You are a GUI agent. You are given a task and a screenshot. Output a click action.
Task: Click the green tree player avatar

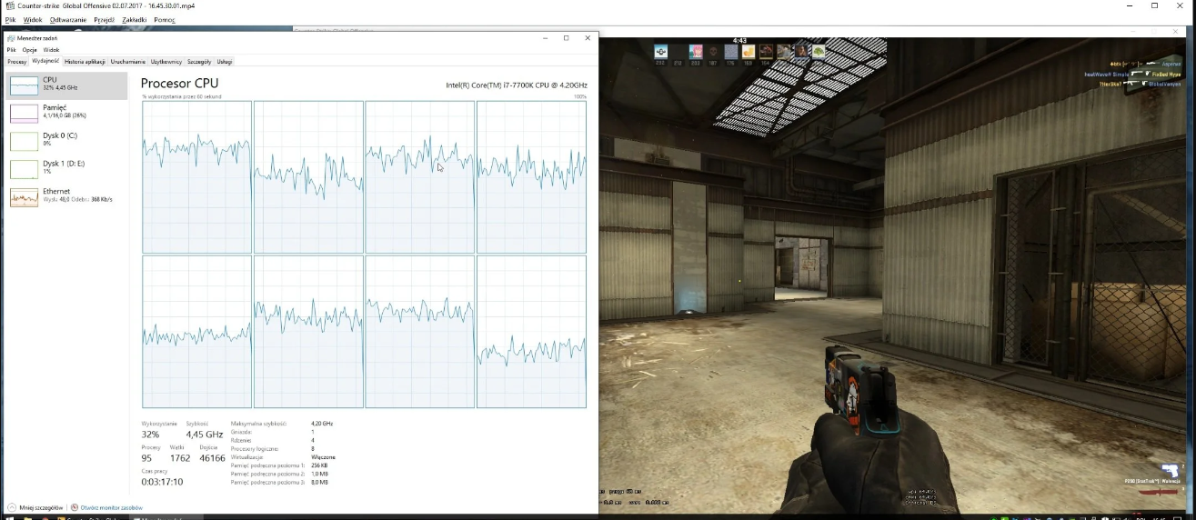coord(819,52)
